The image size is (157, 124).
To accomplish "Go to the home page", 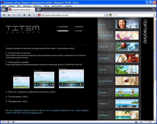I will [29, 15].
